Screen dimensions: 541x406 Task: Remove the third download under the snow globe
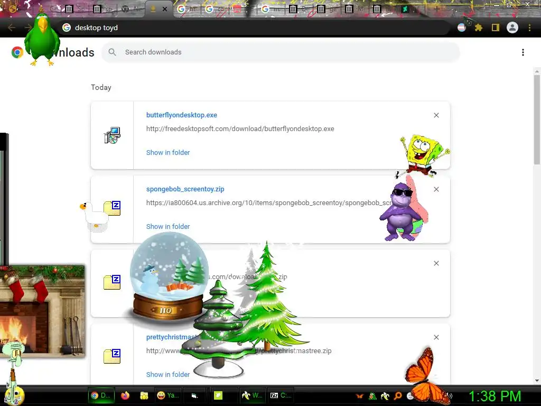(x=436, y=263)
